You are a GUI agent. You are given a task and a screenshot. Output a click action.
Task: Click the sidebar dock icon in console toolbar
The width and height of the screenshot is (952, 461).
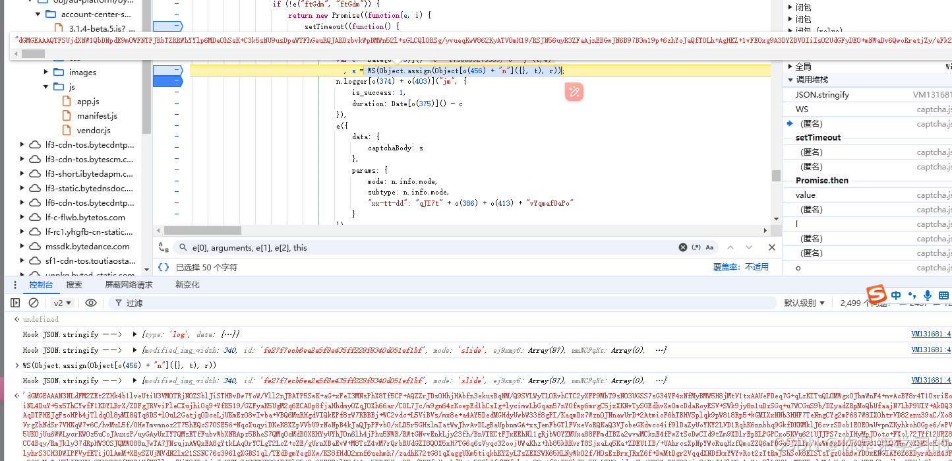(x=15, y=303)
